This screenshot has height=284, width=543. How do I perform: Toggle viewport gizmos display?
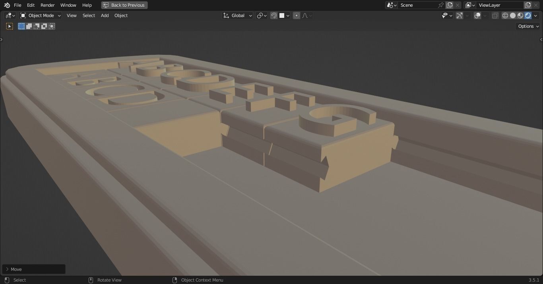coord(460,15)
